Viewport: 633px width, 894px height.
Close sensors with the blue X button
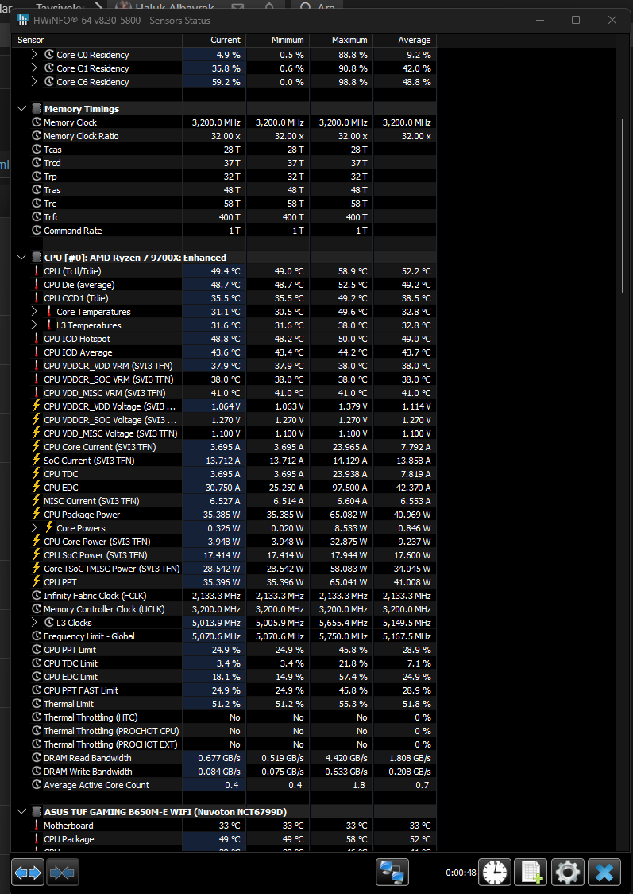604,872
